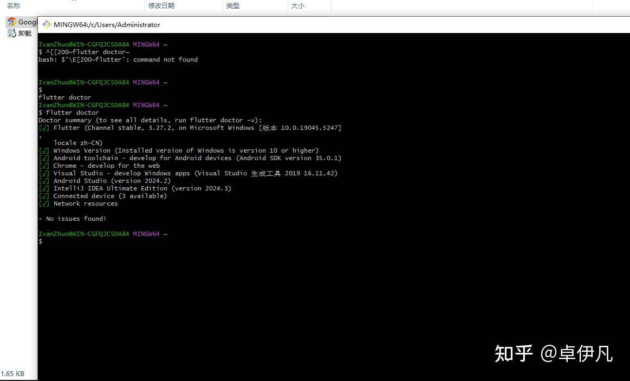Click the last empty $ prompt in the terminal

click(41, 241)
